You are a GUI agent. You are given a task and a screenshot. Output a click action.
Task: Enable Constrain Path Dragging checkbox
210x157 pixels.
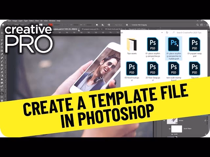coord(131,25)
